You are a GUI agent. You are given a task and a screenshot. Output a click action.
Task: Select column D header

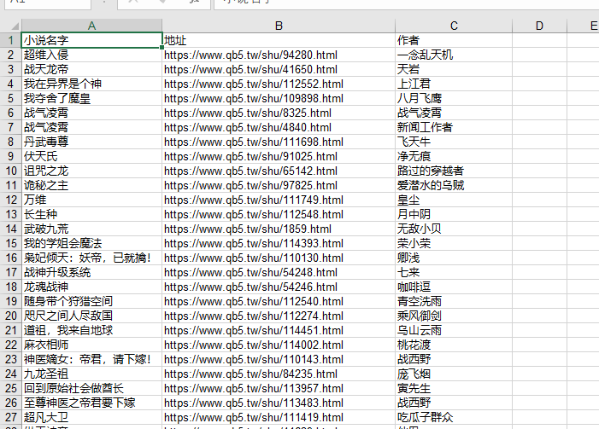(x=539, y=26)
